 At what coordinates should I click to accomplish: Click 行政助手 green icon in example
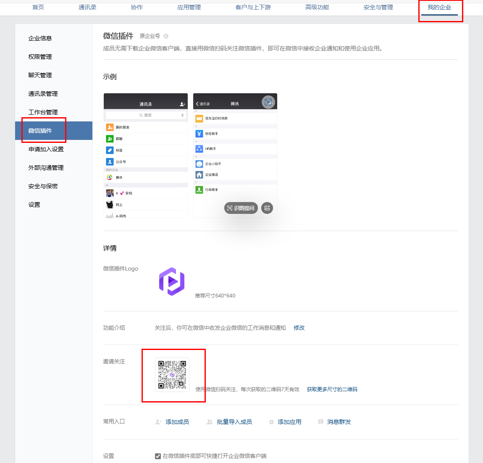point(199,190)
